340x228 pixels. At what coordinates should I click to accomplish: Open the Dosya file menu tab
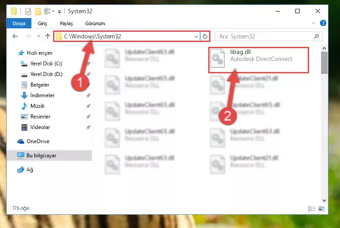(x=19, y=23)
